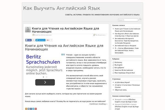
Task: Click the Свежие записи widget heading
Action: pyautogui.click(x=118, y=25)
